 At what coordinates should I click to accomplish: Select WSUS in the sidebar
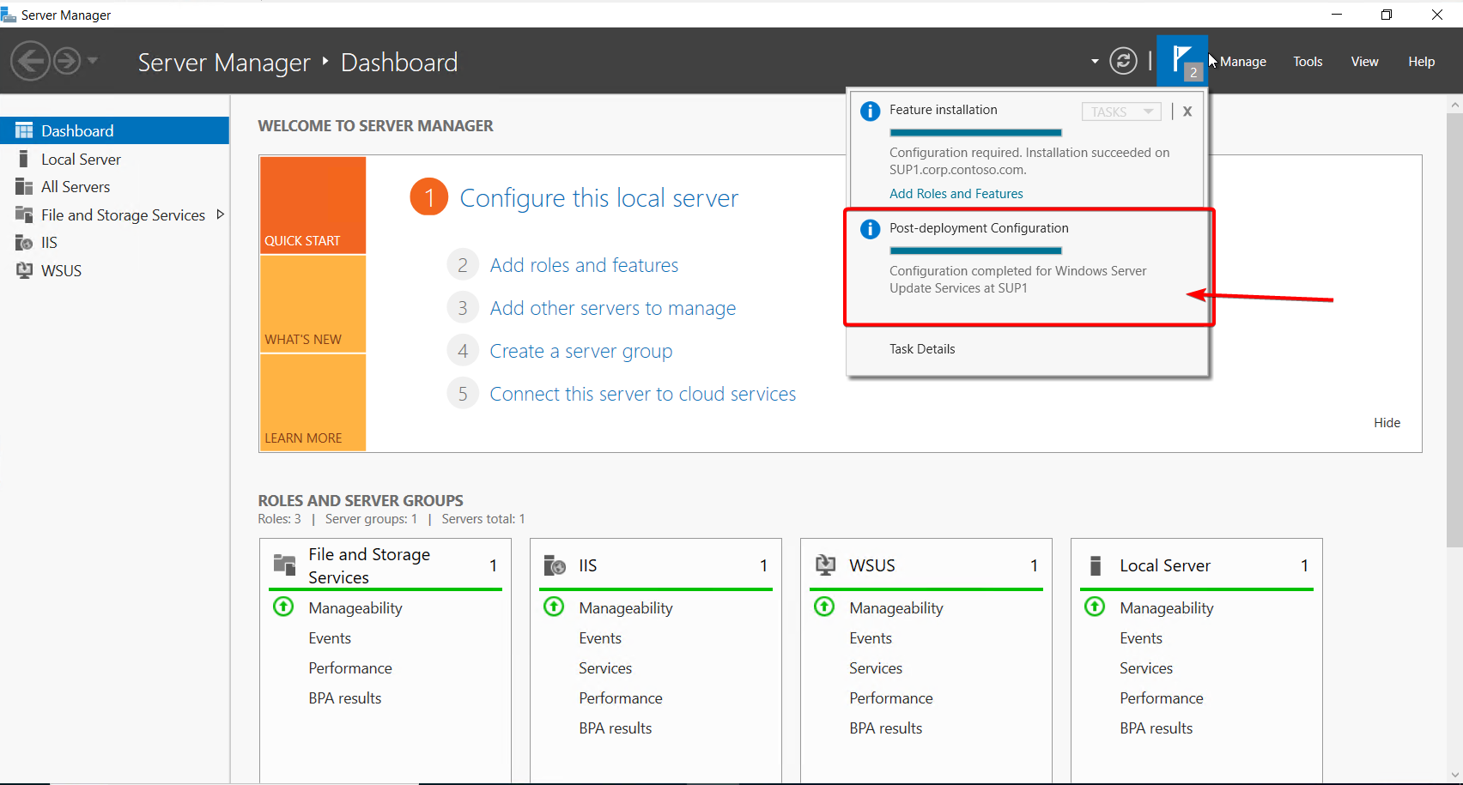click(115, 270)
